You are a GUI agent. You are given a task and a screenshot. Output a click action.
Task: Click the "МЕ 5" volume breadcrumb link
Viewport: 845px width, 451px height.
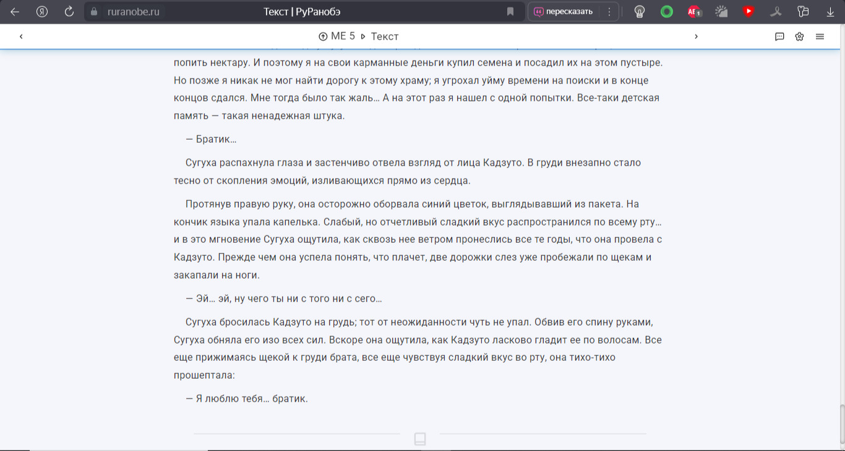coord(337,36)
